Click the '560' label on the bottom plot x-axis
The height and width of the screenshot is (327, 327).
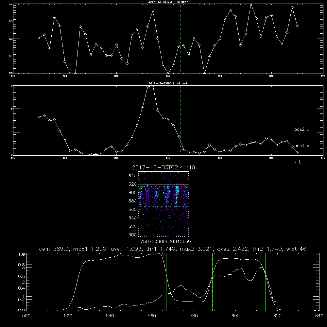[152, 316]
